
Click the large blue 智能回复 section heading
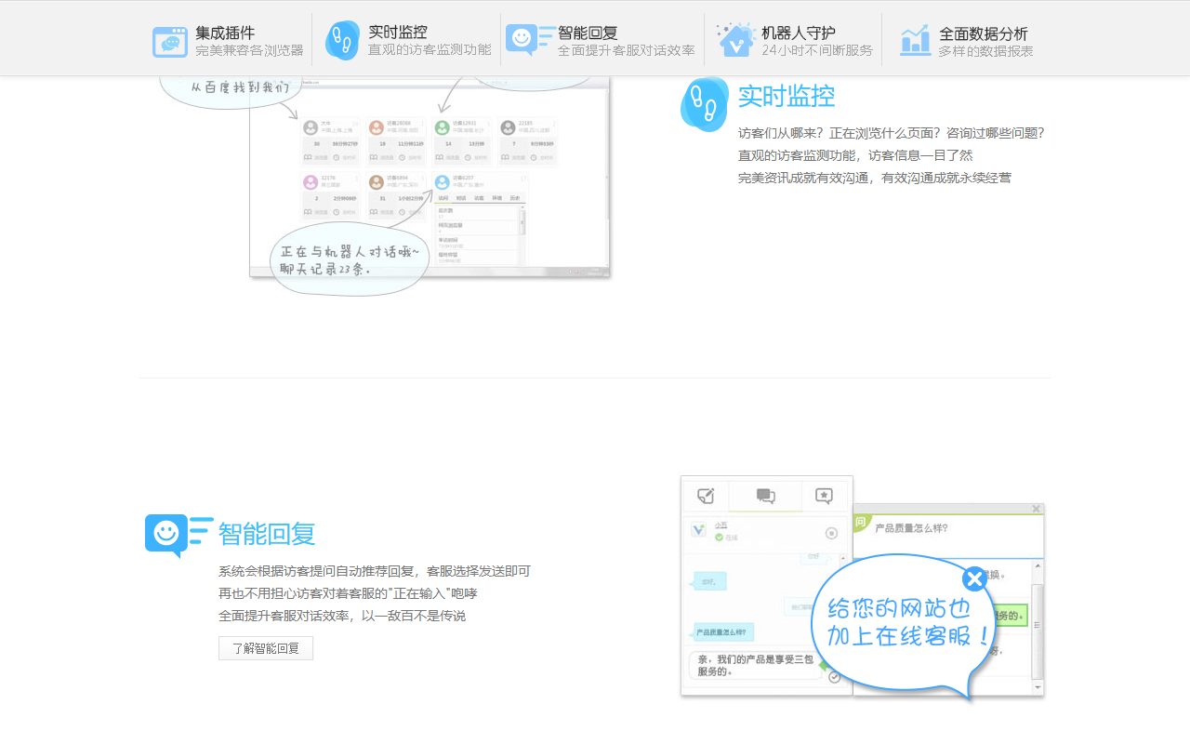267,534
